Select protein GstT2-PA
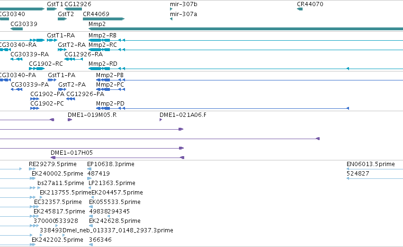This screenshot has width=403, height=247. click(x=62, y=89)
